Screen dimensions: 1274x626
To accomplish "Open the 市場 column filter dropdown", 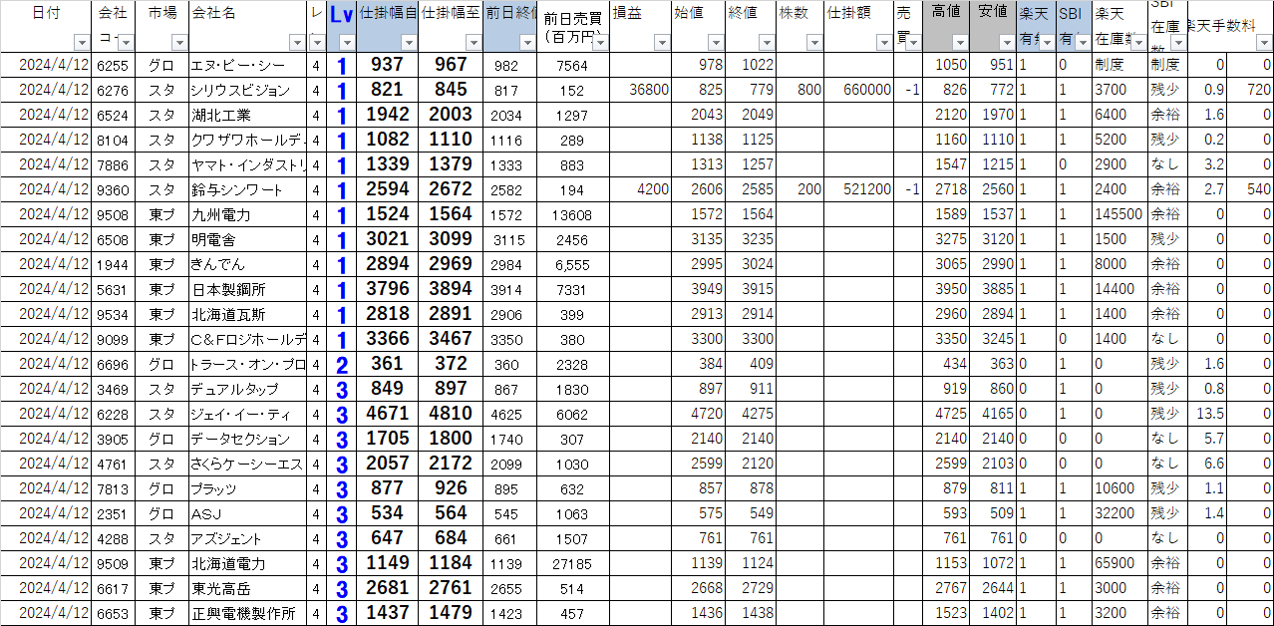I will tap(178, 43).
